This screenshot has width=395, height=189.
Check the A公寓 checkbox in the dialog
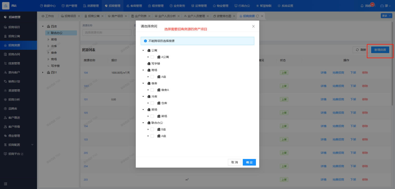152,57
